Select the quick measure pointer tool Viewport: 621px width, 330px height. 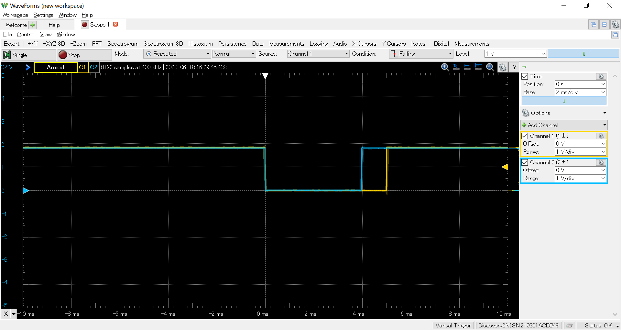456,67
